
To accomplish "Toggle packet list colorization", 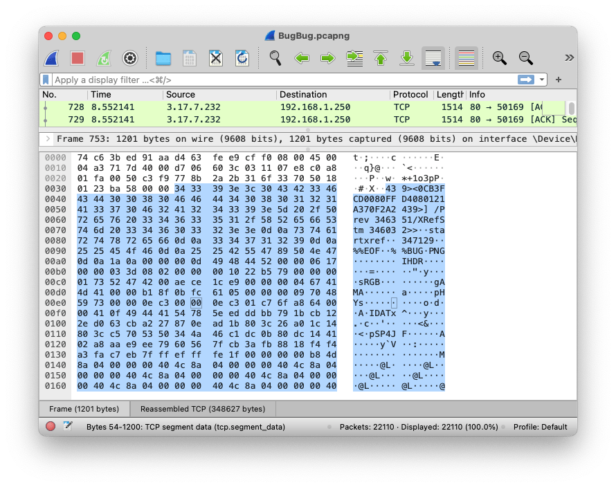I will click(x=466, y=59).
